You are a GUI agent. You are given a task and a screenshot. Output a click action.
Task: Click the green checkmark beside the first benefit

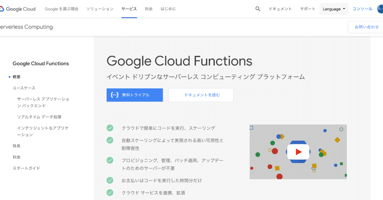(110, 128)
